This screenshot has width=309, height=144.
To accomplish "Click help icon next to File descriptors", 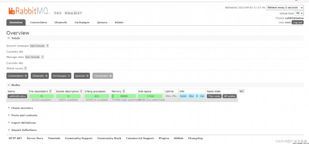I will click(50, 91).
